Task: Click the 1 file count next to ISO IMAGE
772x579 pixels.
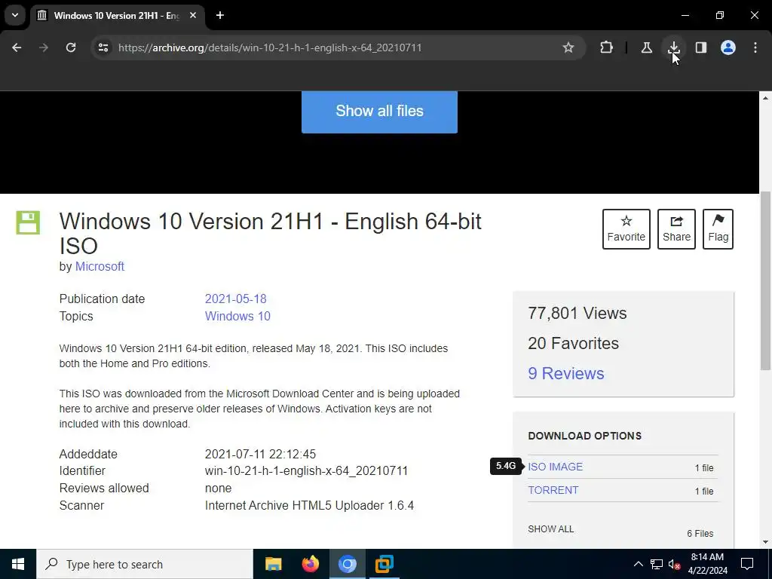Action: (x=704, y=467)
